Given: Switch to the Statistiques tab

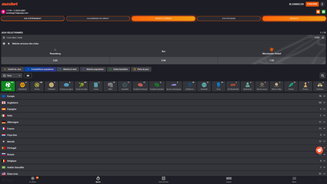Looking at the screenshot, I should tap(229, 19).
